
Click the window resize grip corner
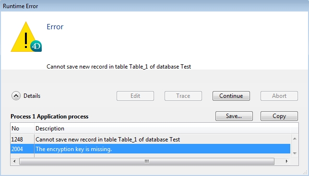305,172
